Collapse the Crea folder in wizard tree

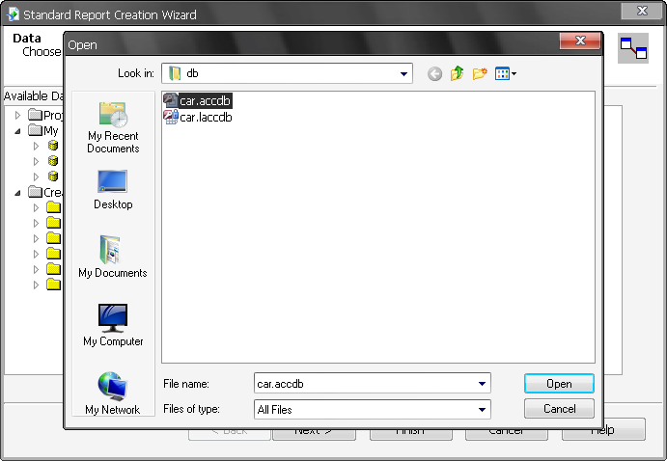click(17, 193)
